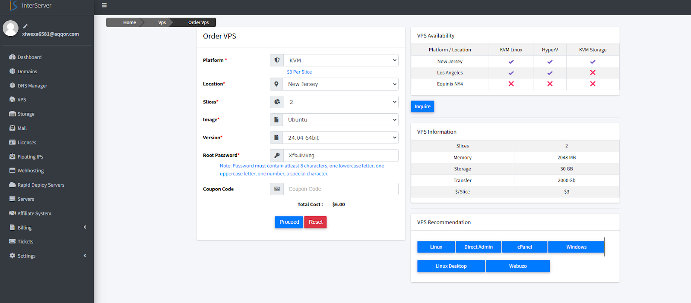Click the $6.00 total cost value

point(339,205)
